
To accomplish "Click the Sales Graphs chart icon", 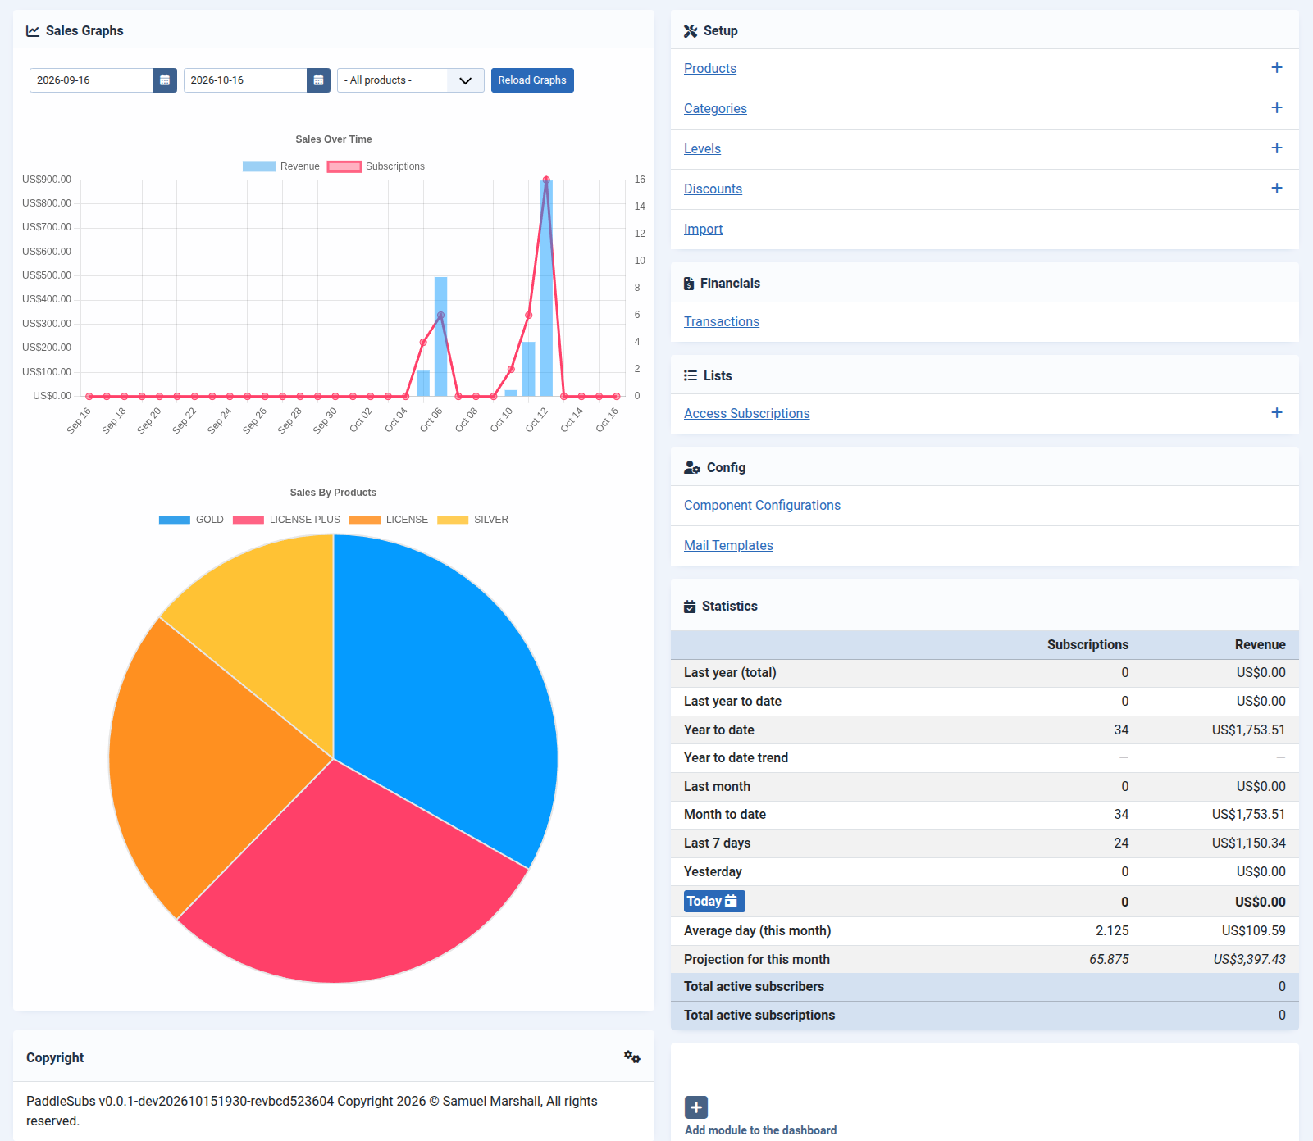I will 33,31.
